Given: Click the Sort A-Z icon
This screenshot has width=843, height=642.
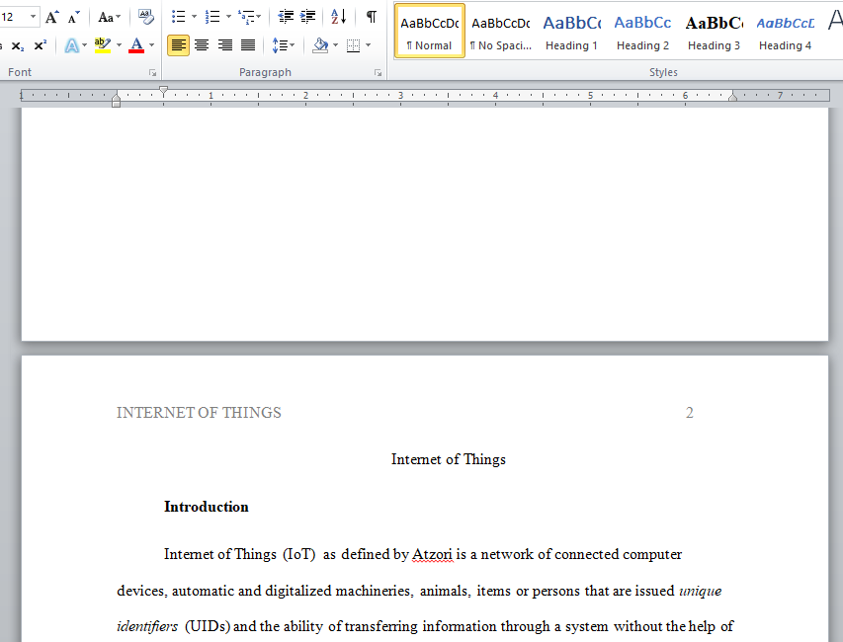Looking at the screenshot, I should (x=339, y=17).
